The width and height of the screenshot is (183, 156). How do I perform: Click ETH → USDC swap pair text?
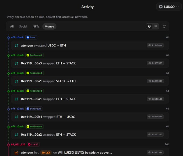66,117
